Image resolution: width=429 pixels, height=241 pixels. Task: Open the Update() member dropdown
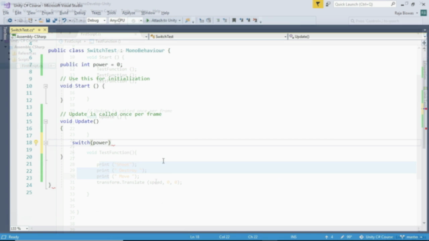[x=357, y=37]
